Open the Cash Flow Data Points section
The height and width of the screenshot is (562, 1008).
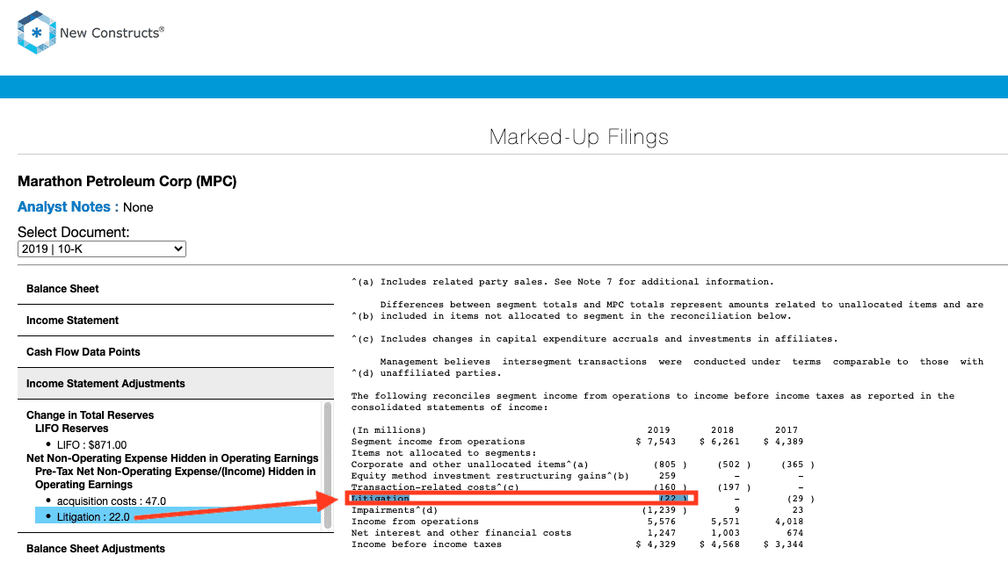coord(176,352)
